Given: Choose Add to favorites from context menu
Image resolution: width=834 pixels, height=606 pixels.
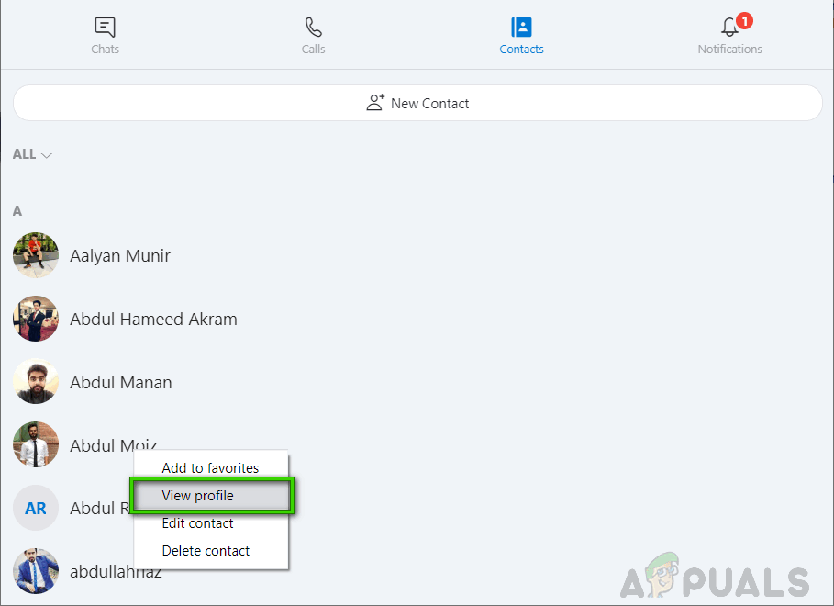Looking at the screenshot, I should (x=210, y=468).
